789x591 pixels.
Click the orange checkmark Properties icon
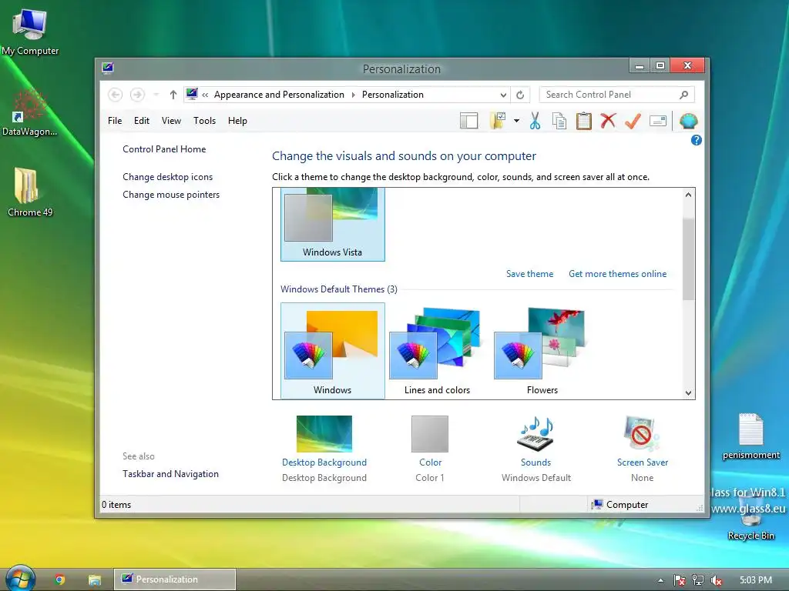633,121
